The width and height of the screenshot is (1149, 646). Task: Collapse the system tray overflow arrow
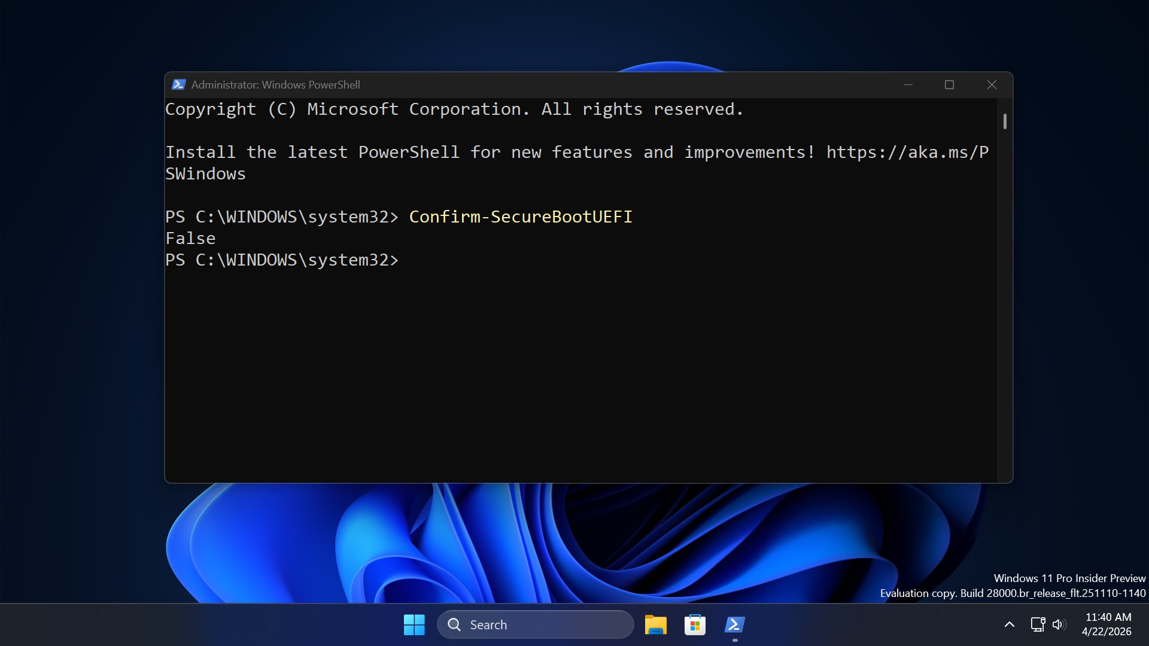click(x=1009, y=624)
